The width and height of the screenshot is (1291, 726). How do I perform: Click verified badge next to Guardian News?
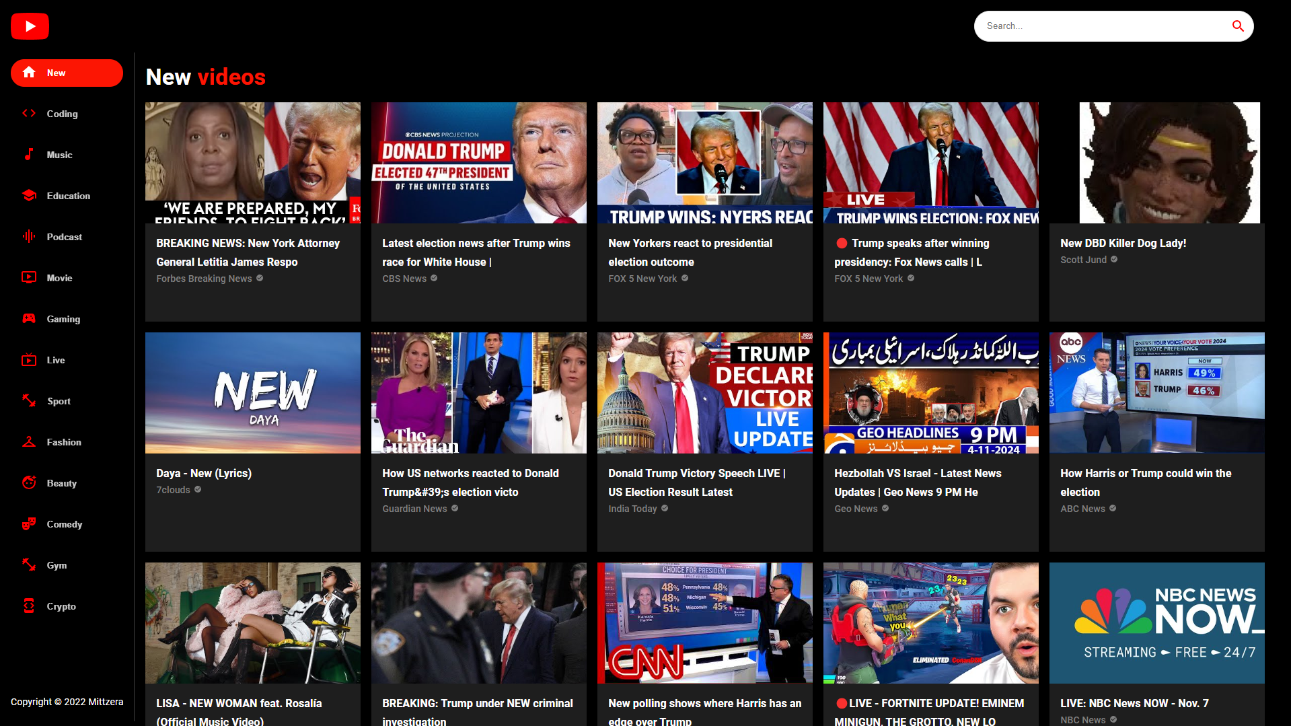[x=455, y=509]
